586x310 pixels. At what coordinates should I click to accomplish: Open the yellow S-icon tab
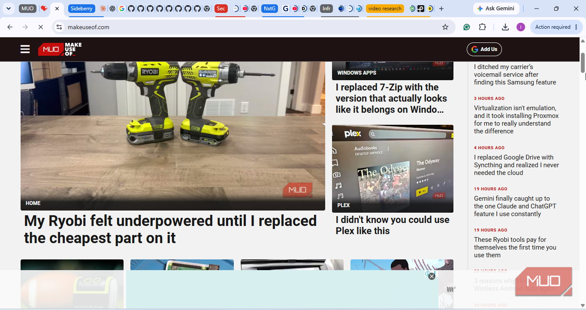(430, 9)
